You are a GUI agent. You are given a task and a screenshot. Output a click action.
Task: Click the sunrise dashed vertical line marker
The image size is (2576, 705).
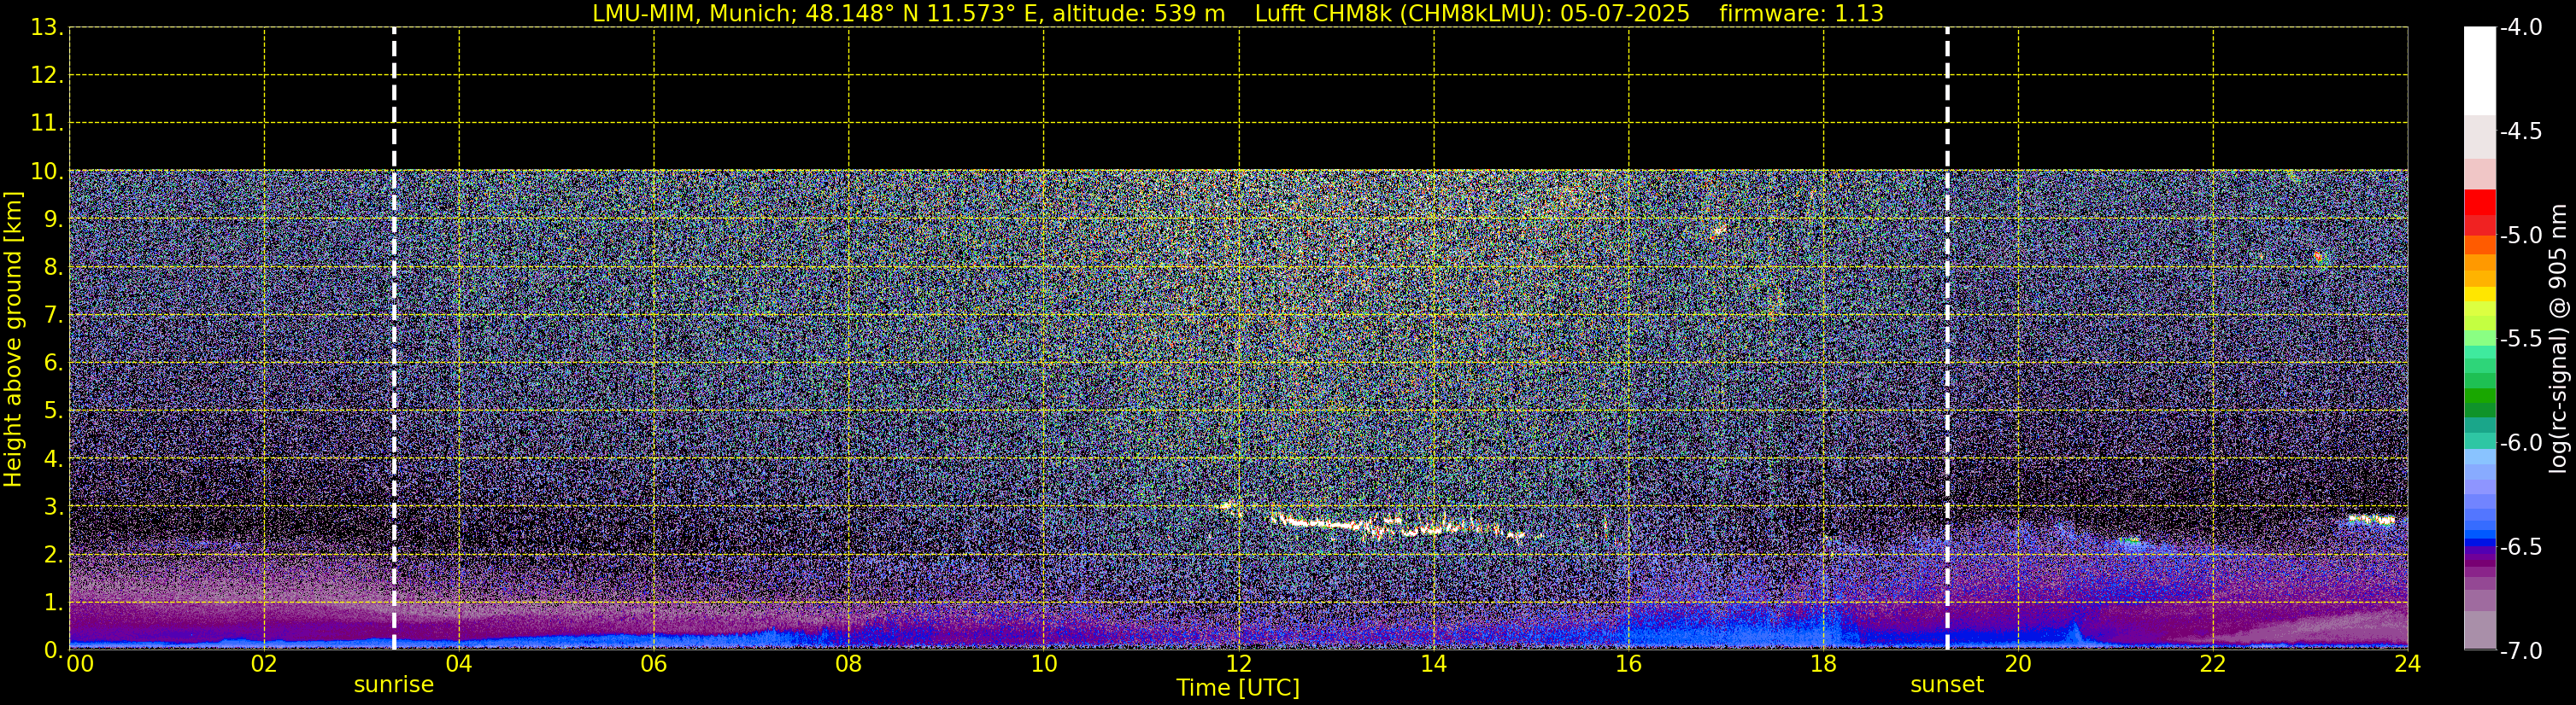394,339
